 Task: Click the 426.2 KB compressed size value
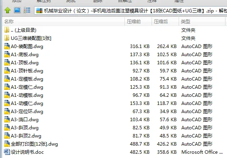[167, 144]
